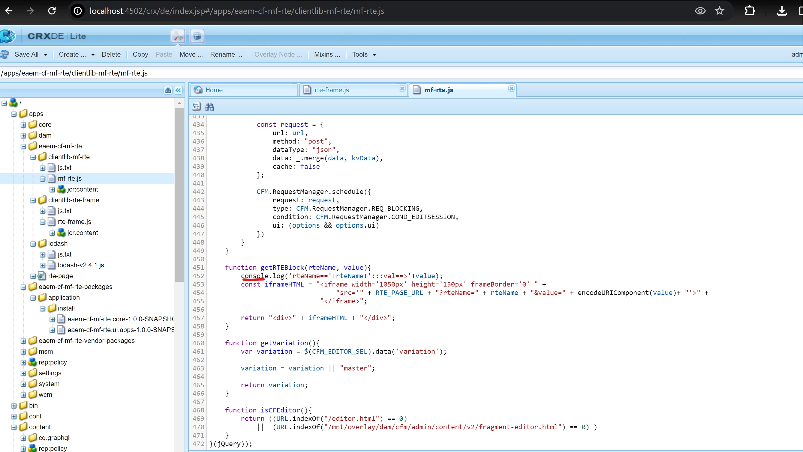Open the tools hammer icon beside CRXDE logo
This screenshot has height=452, width=803.
click(x=178, y=37)
